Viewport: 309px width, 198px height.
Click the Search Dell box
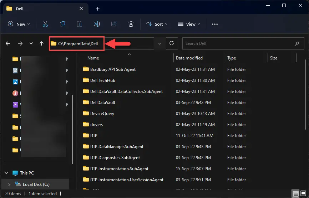243,43
